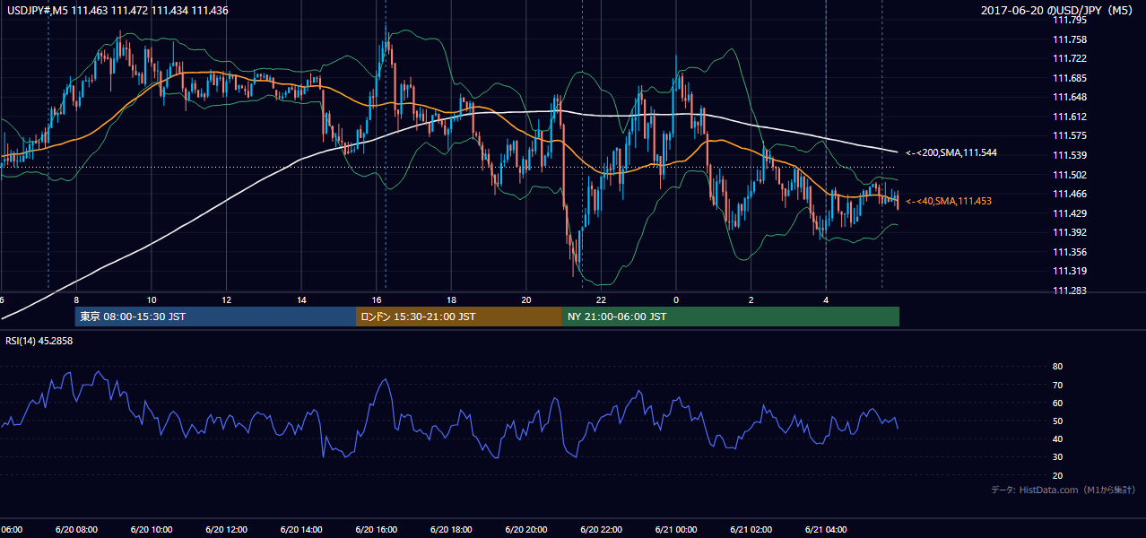Screen dimensions: 1146x538
Task: Click hour label 10 under price chart
Action: 152,299
